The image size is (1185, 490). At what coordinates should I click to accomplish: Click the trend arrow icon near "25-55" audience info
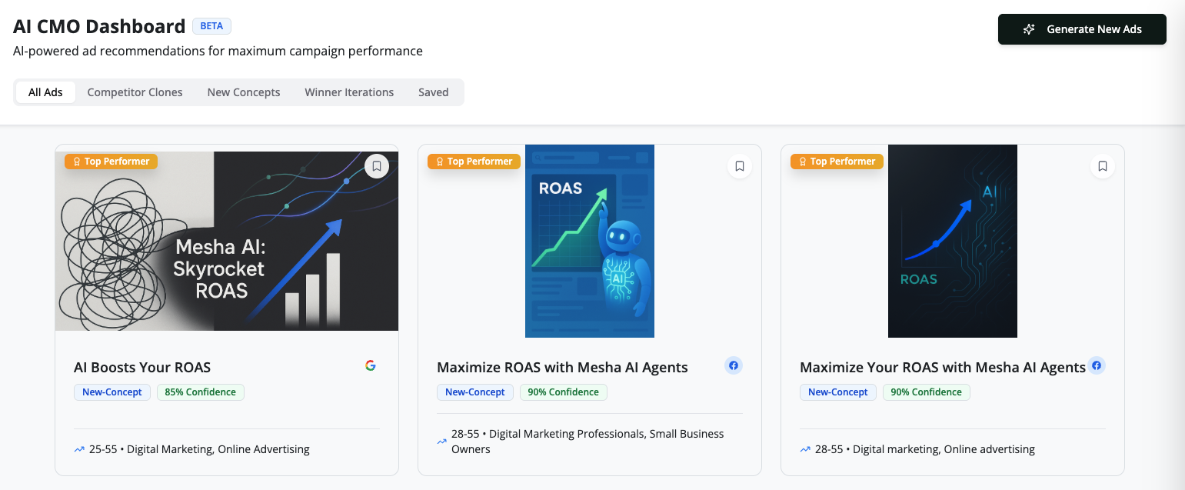79,448
